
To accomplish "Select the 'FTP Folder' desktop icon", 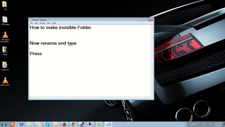I will coord(5,20).
